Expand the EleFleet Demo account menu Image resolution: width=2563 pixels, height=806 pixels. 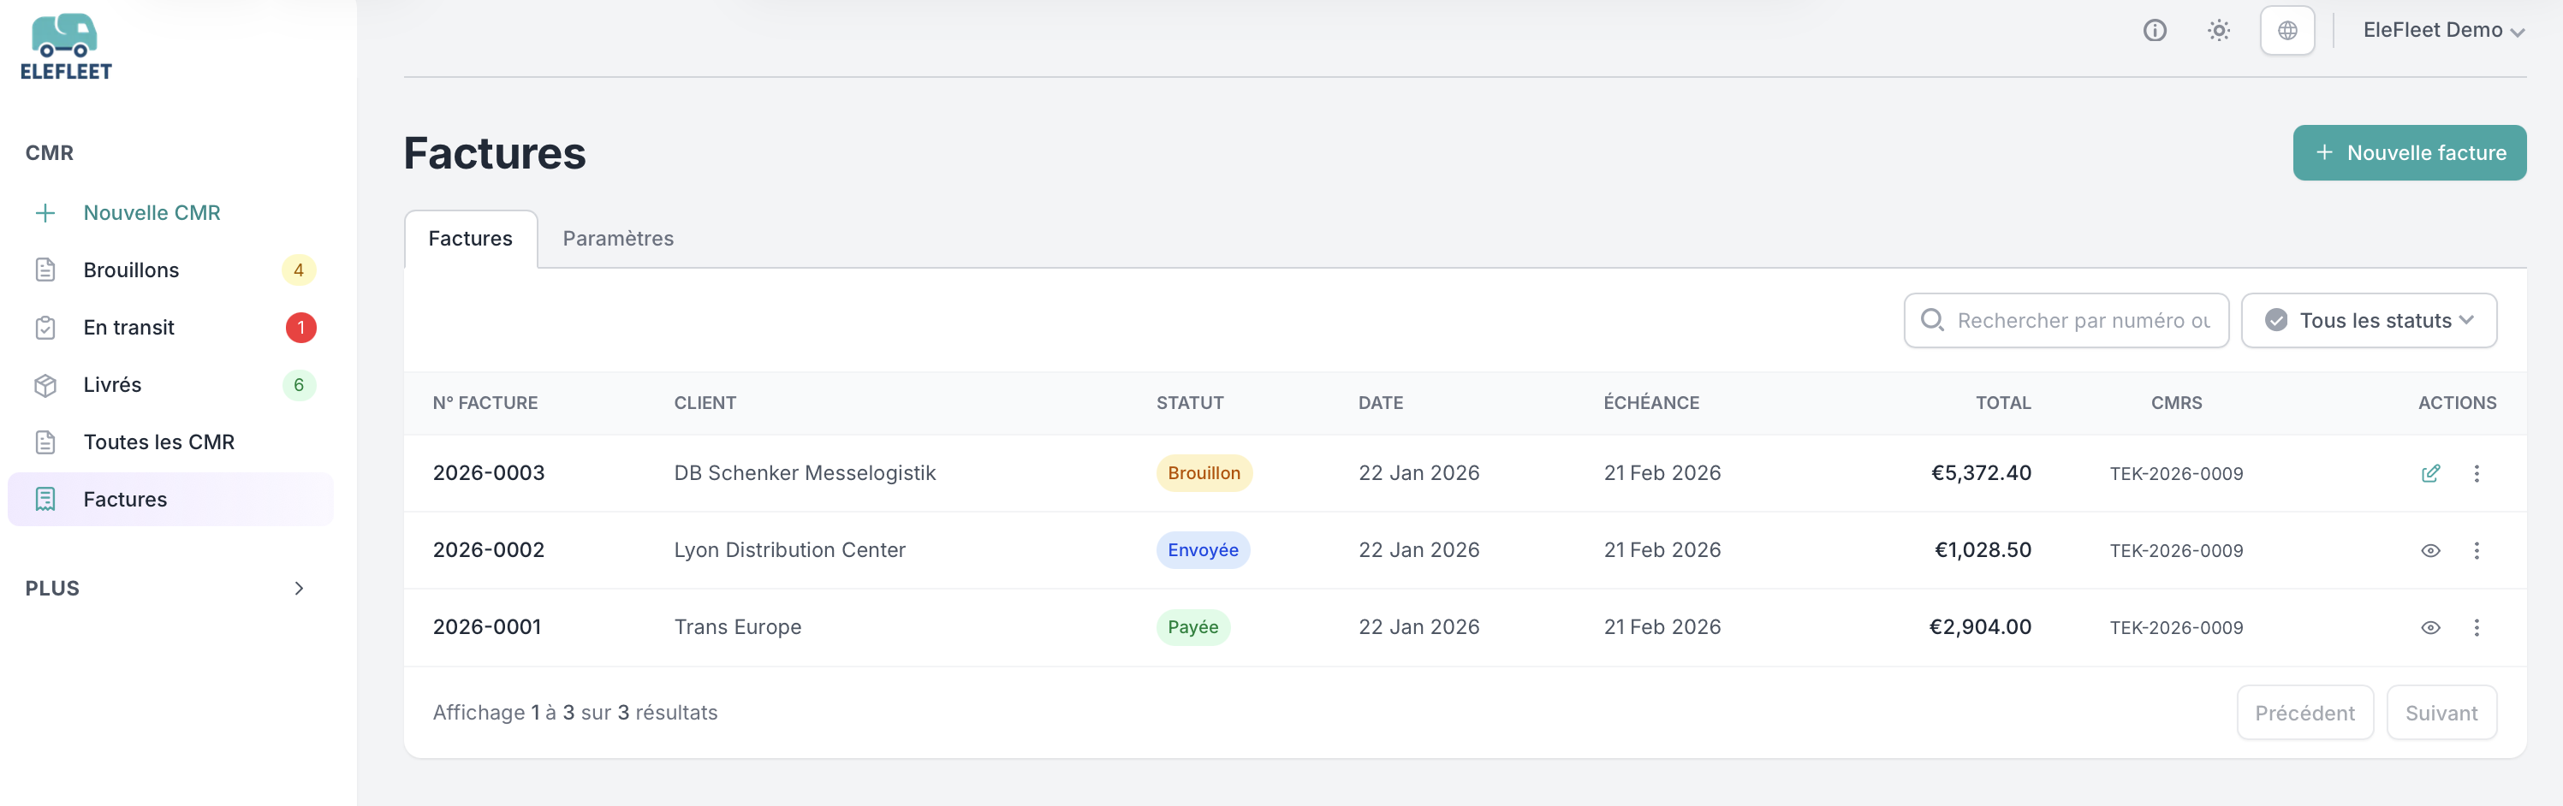(x=2442, y=31)
